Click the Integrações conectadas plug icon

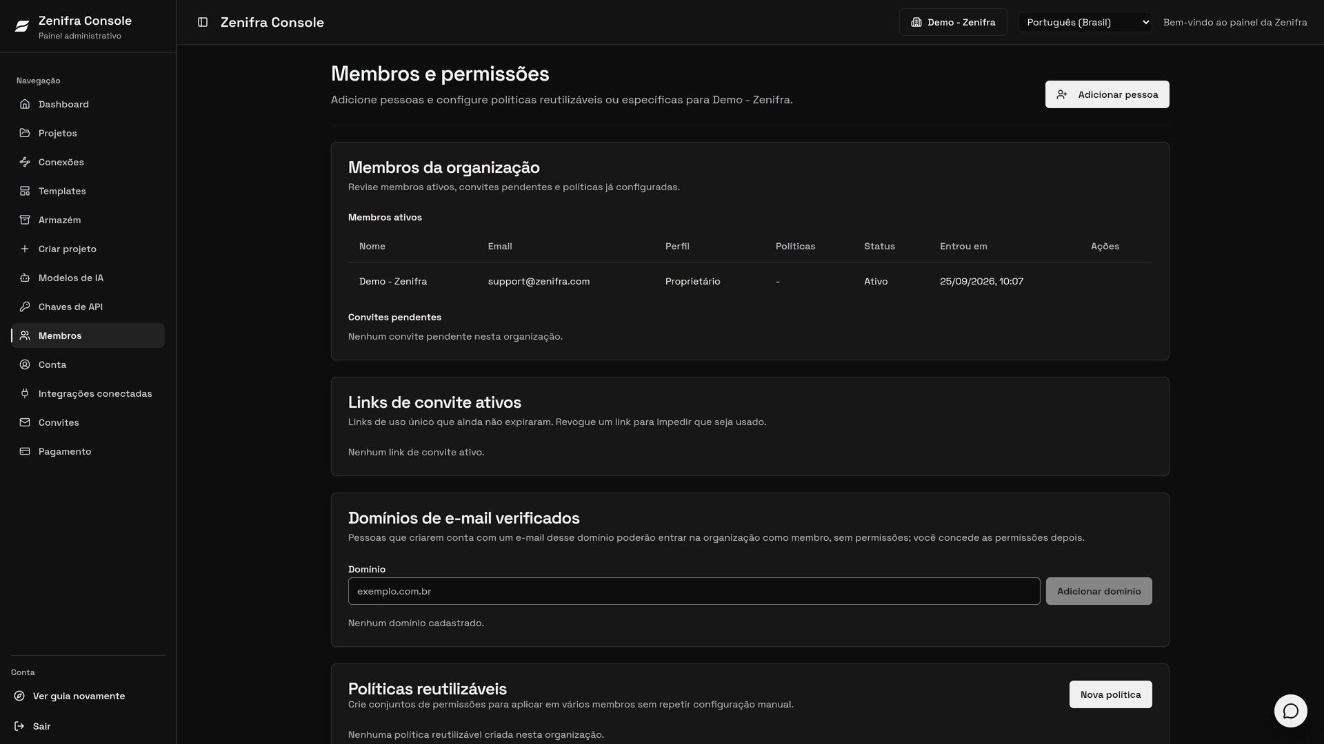(25, 393)
